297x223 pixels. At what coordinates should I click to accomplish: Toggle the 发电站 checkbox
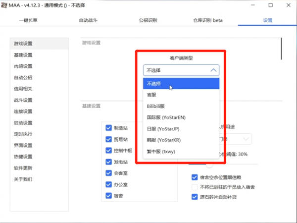108,162
